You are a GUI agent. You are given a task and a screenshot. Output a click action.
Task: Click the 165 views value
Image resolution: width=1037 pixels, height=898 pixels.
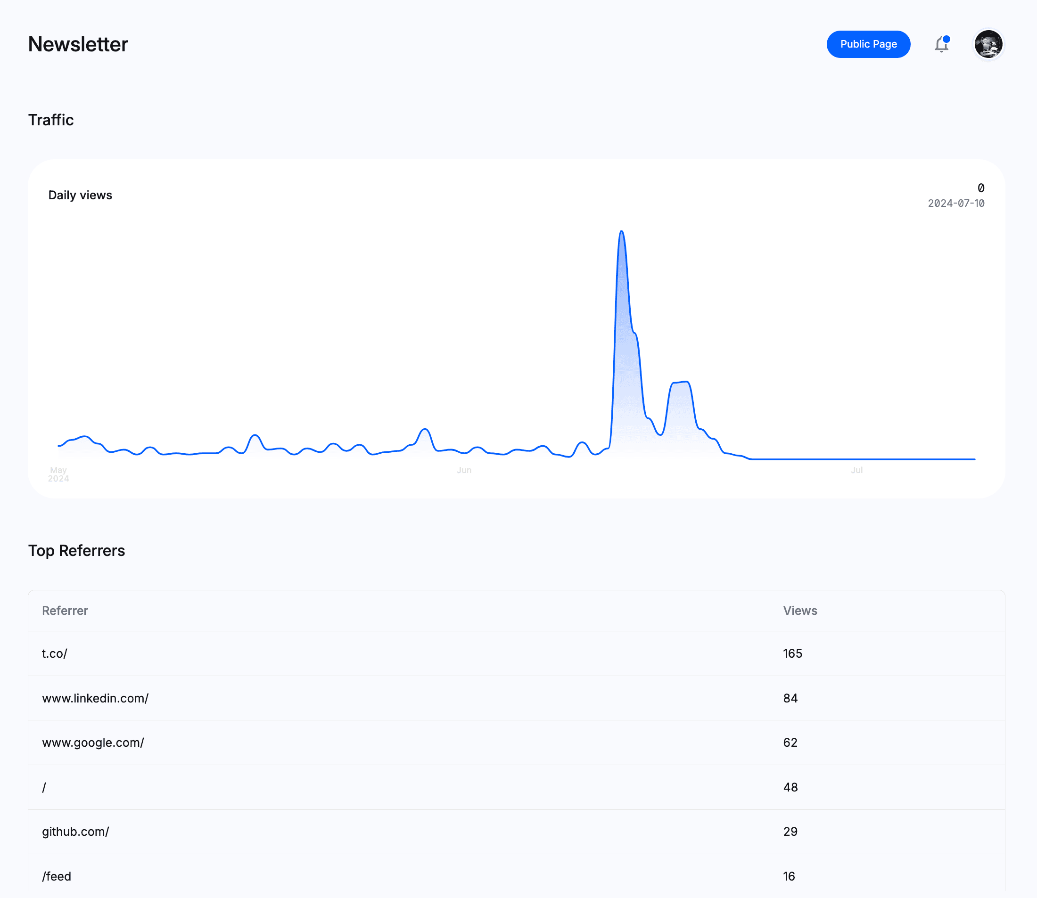pyautogui.click(x=793, y=653)
